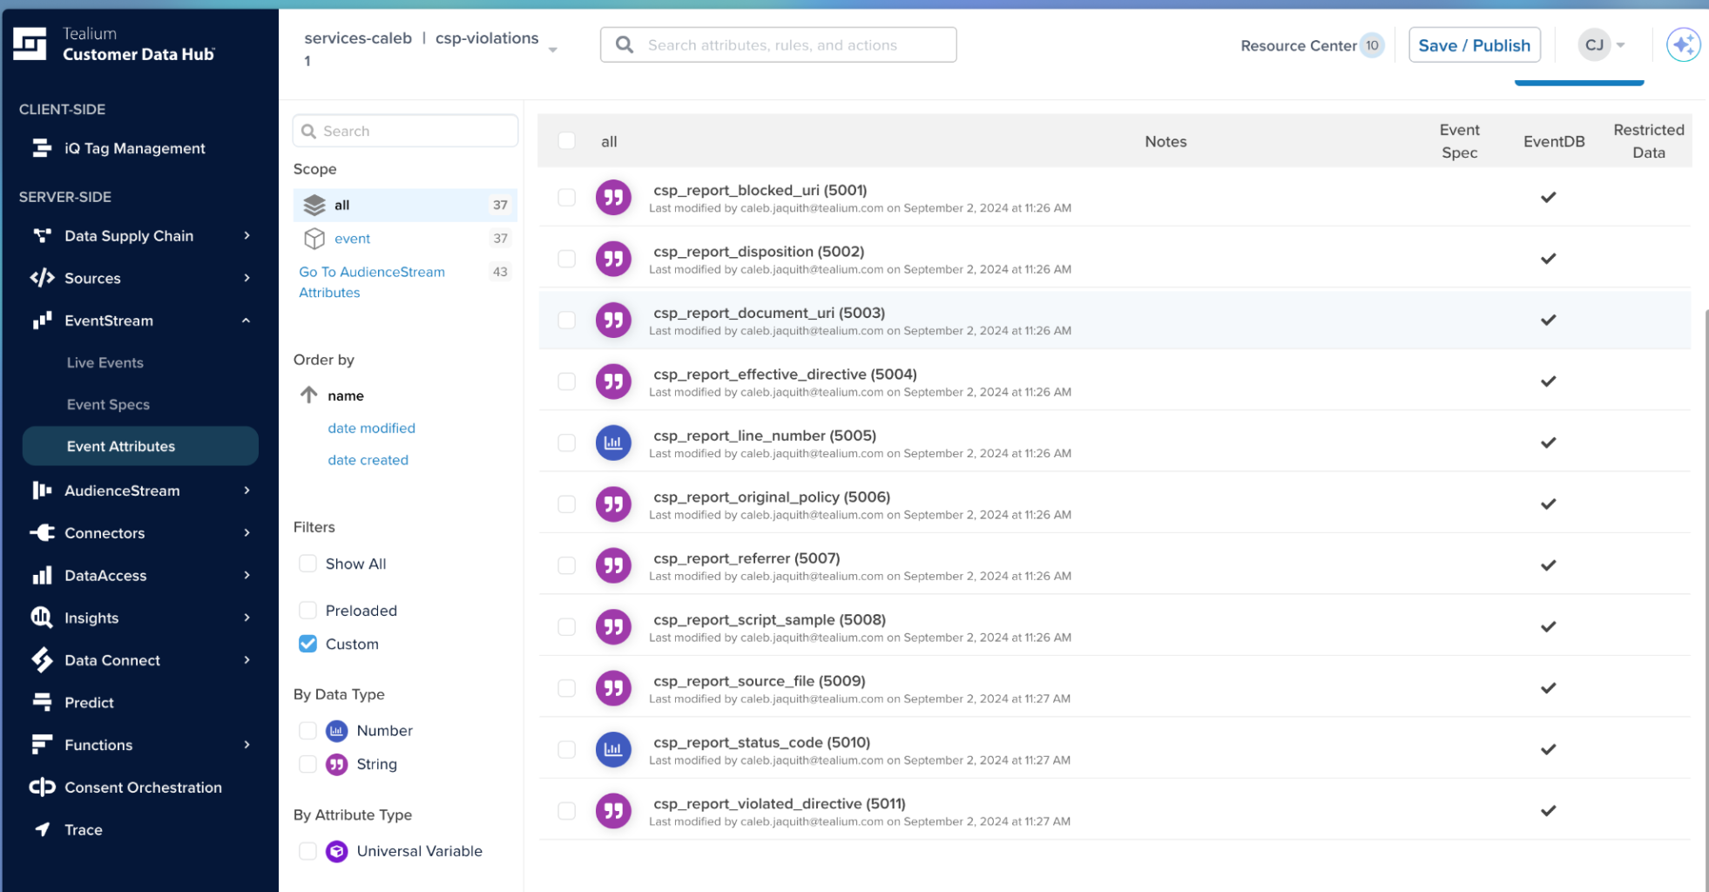Click the Trace arrow icon
This screenshot has height=892, width=1709.
[42, 829]
